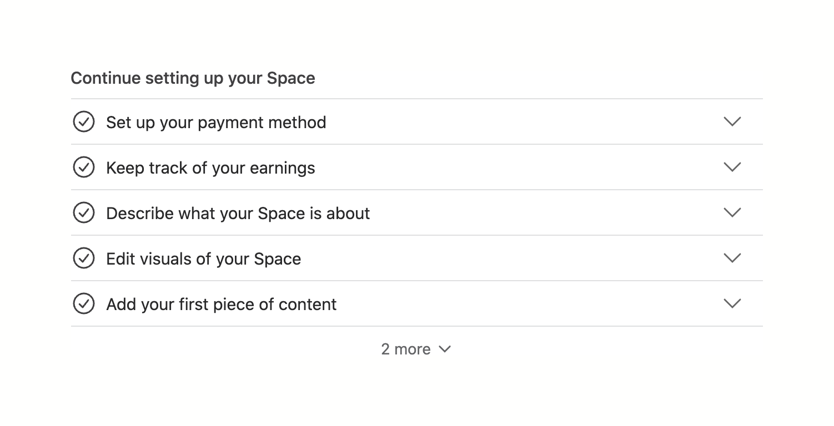Open the 'Add your first piece of content' item
The height and width of the screenshot is (426, 834).
coord(221,305)
